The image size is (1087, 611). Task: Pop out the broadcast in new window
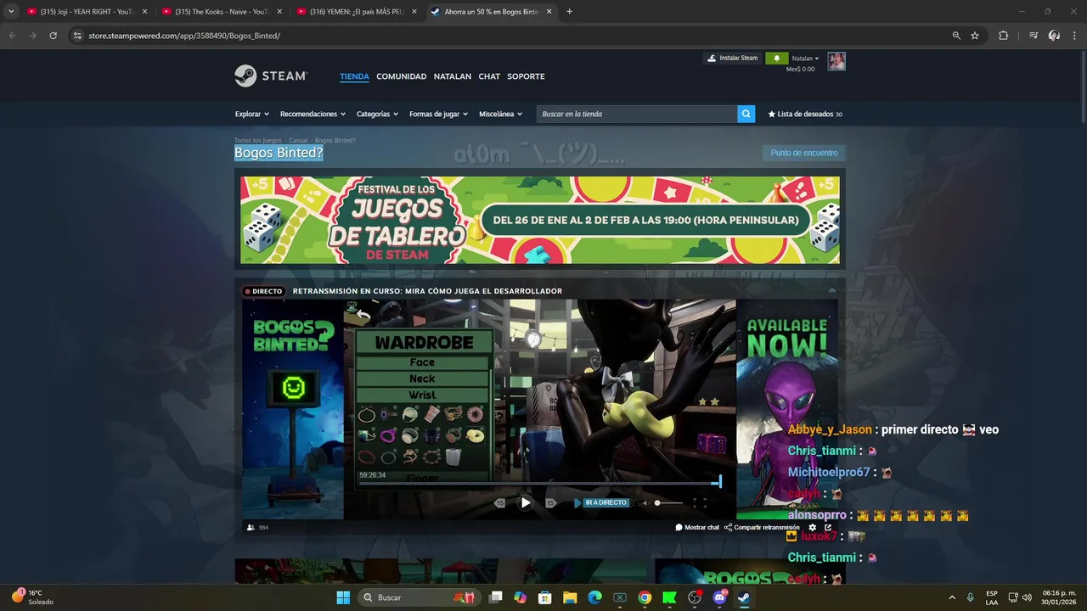click(828, 527)
